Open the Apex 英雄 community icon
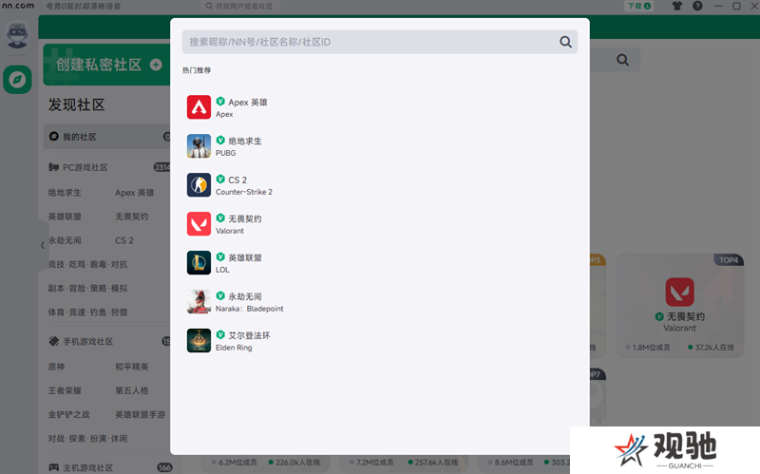 point(199,107)
